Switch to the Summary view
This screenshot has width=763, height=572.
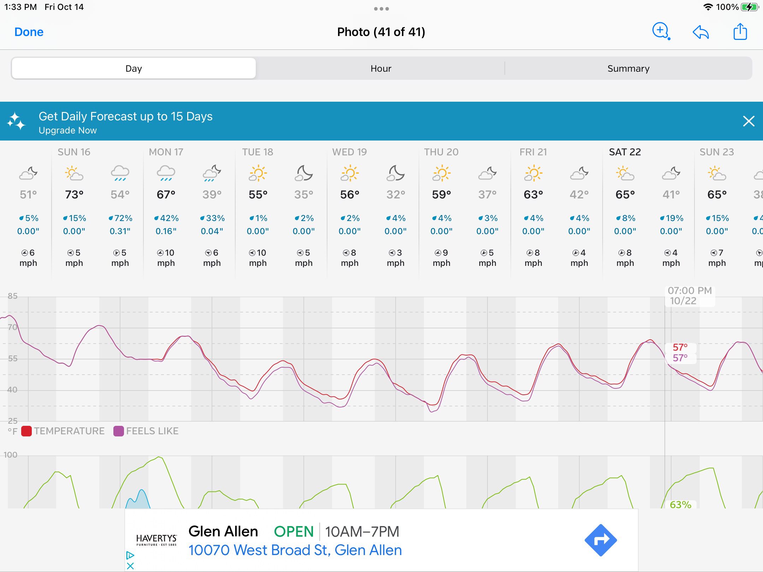point(628,68)
